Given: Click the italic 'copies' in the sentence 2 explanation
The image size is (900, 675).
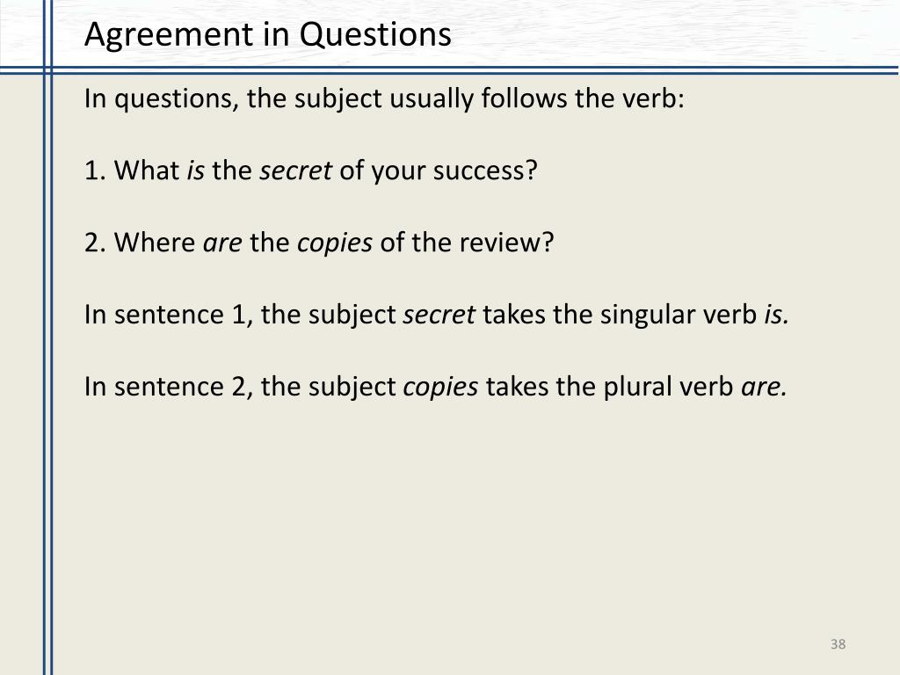Looking at the screenshot, I should (441, 388).
